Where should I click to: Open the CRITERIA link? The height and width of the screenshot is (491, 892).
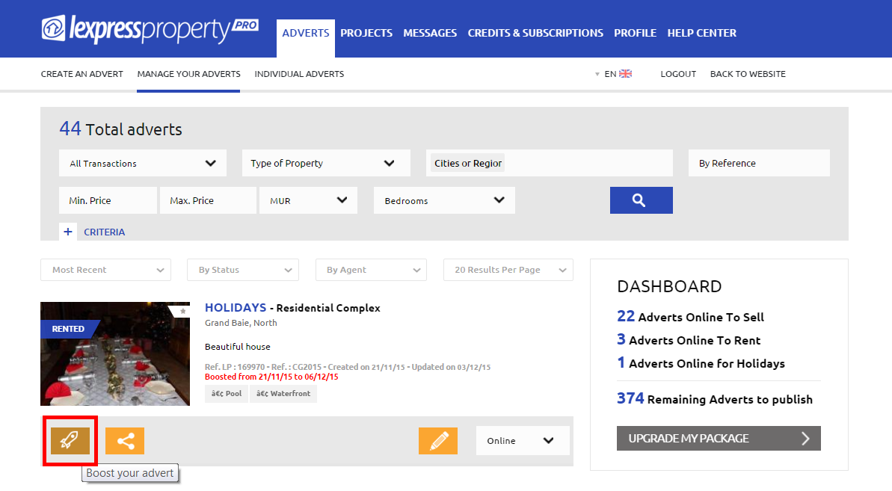click(104, 232)
